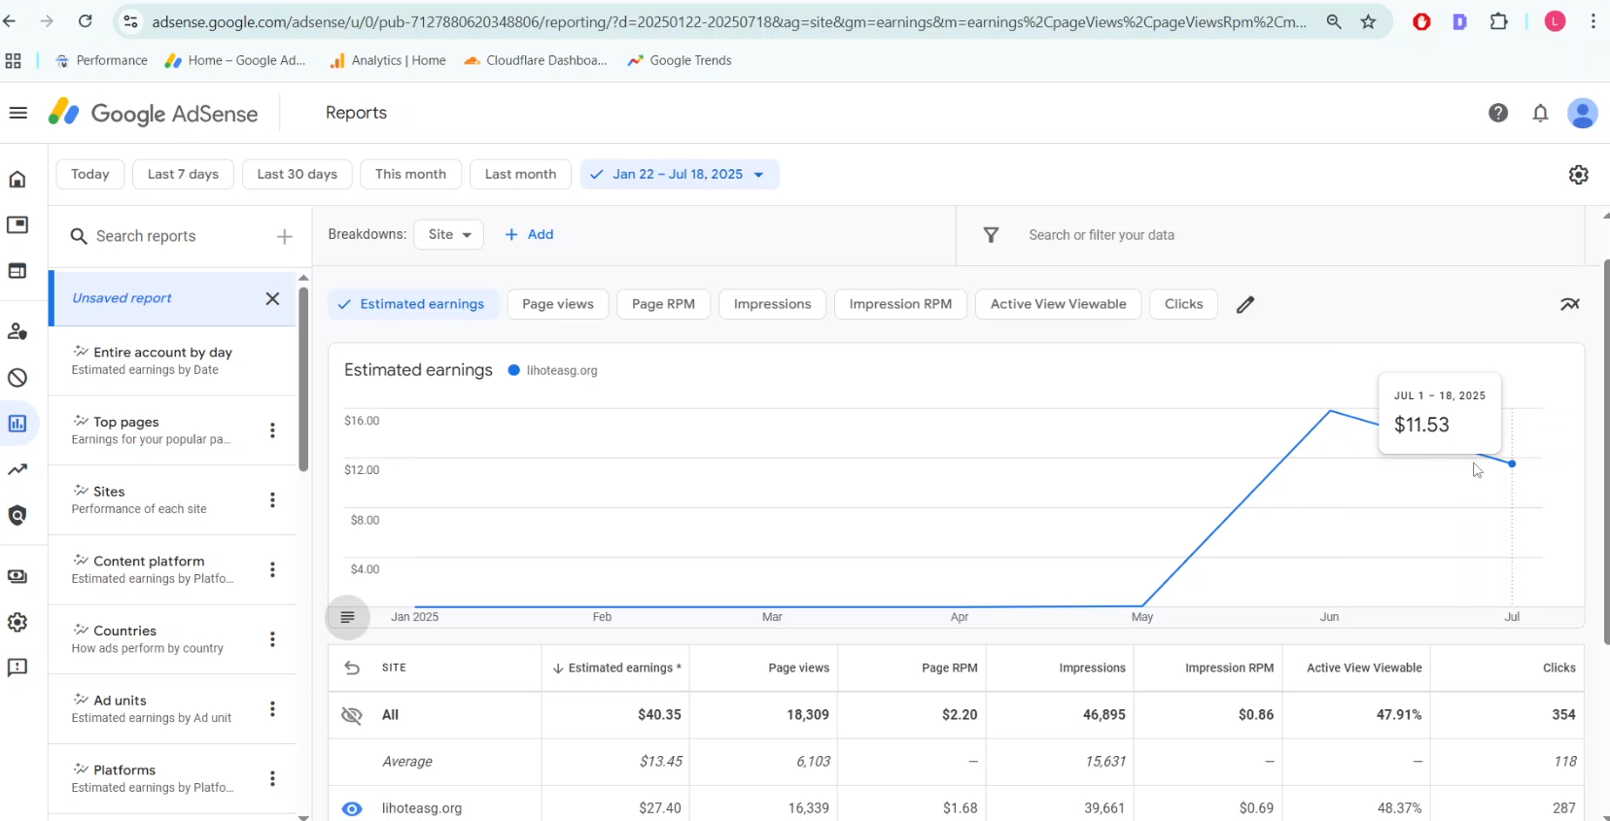Click lihoteasg.org blue legend dot

coord(513,370)
